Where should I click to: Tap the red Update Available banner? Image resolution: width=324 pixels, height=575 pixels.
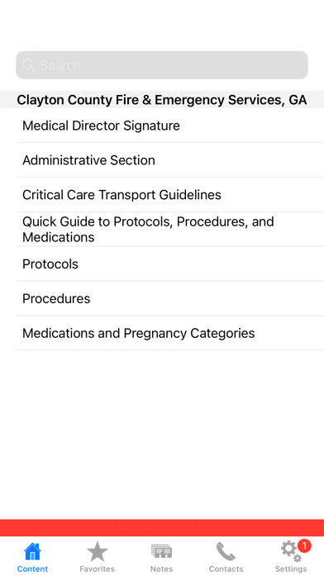point(162,528)
